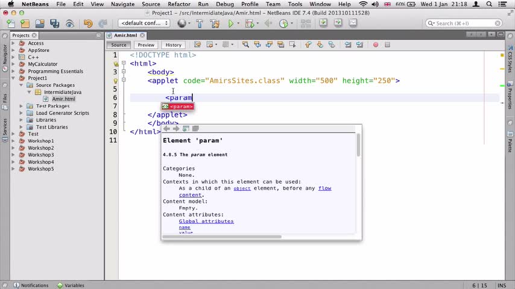
Task: Click the Stop Macro Recording icon
Action: 388,45
